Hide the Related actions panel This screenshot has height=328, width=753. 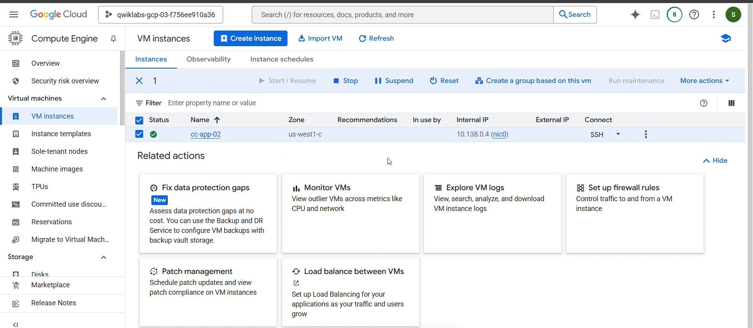point(715,160)
